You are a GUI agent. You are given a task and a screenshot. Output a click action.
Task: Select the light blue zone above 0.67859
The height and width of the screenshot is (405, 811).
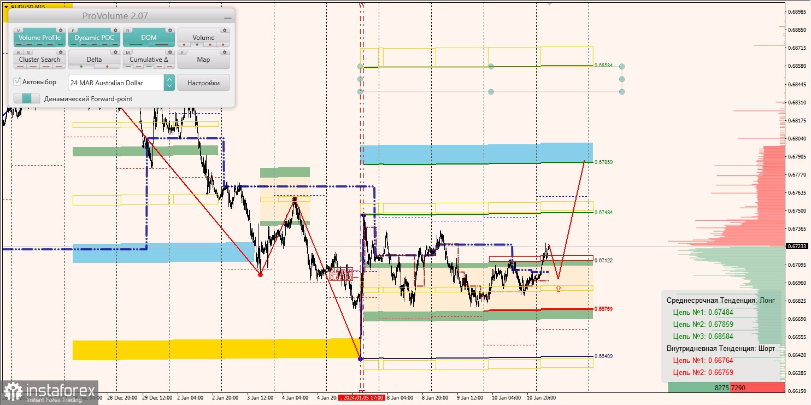tap(477, 154)
